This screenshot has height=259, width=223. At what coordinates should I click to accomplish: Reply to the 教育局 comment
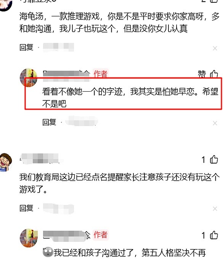[26, 208]
